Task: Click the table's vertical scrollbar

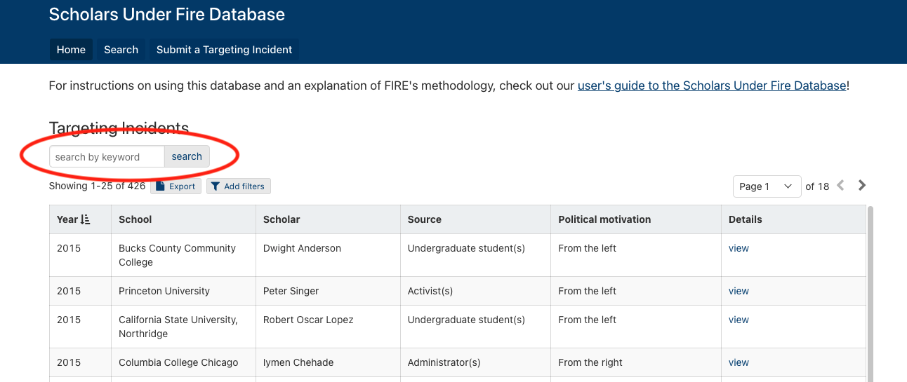Action: point(869,294)
